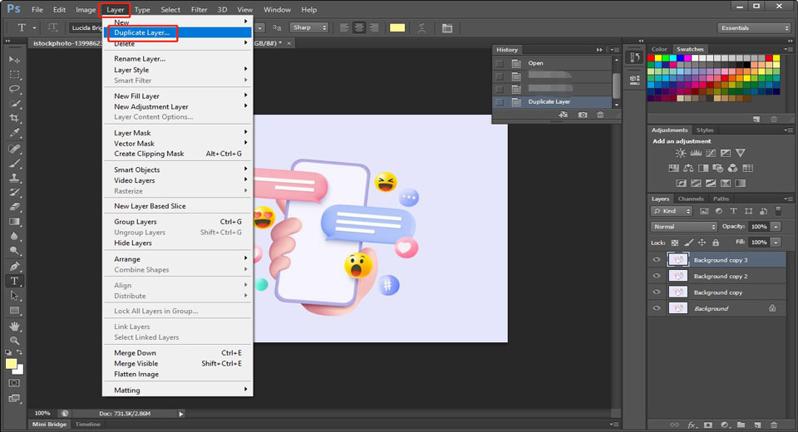Image resolution: width=798 pixels, height=432 pixels.
Task: Set history brush source for Duplicate Layer state
Action: click(x=500, y=101)
